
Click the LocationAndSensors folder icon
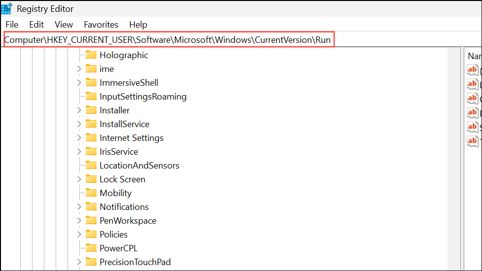(91, 165)
